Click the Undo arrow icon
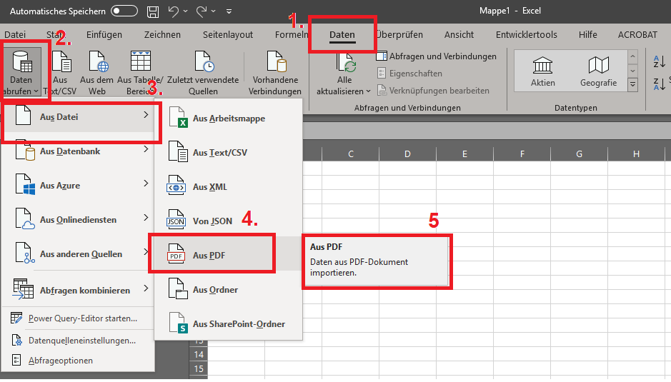671x382 pixels. tap(174, 11)
